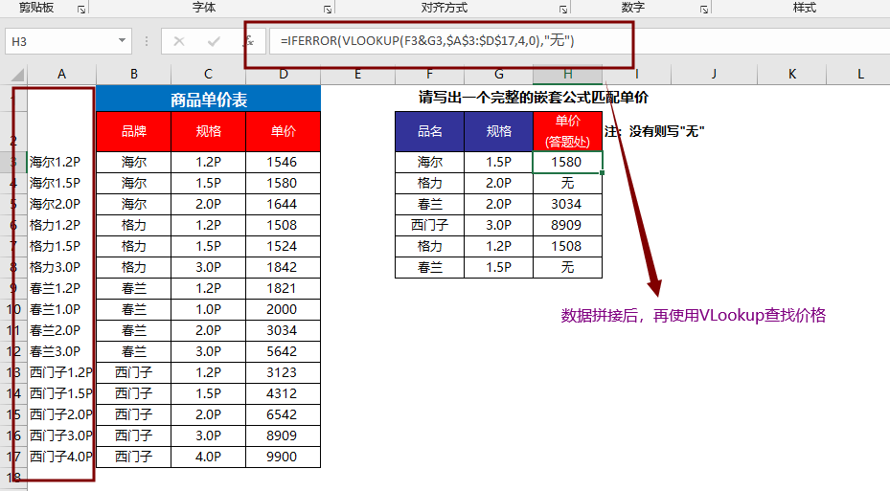Click price cell 9900
Image resolution: width=890 pixels, height=491 pixels.
[x=284, y=457]
